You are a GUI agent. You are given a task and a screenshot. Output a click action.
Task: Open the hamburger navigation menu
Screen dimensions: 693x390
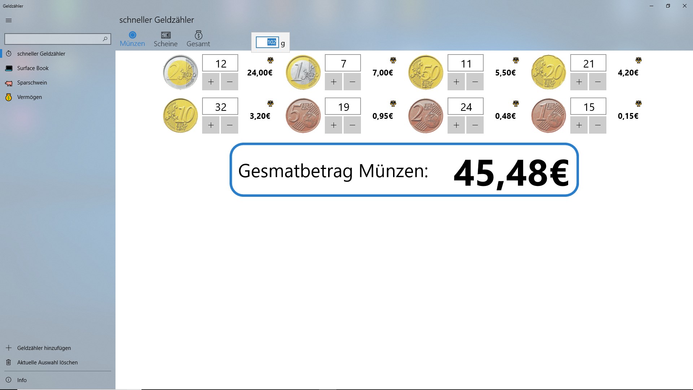[x=9, y=21]
